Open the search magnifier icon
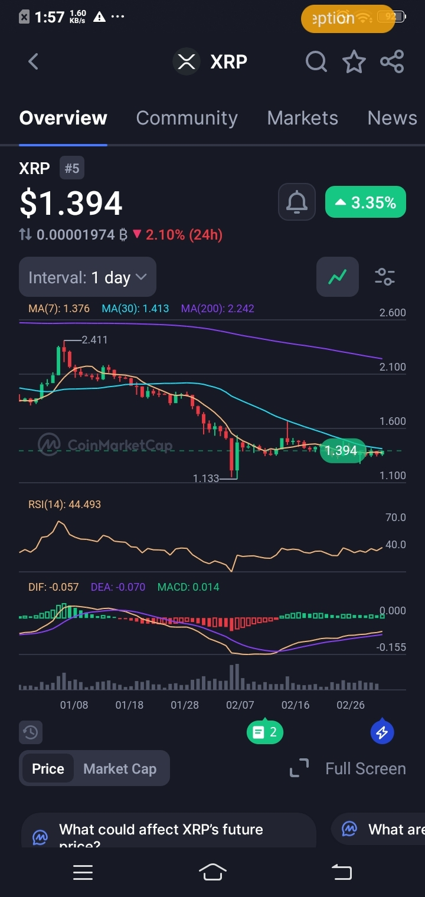Viewport: 425px width, 897px height. 316,61
